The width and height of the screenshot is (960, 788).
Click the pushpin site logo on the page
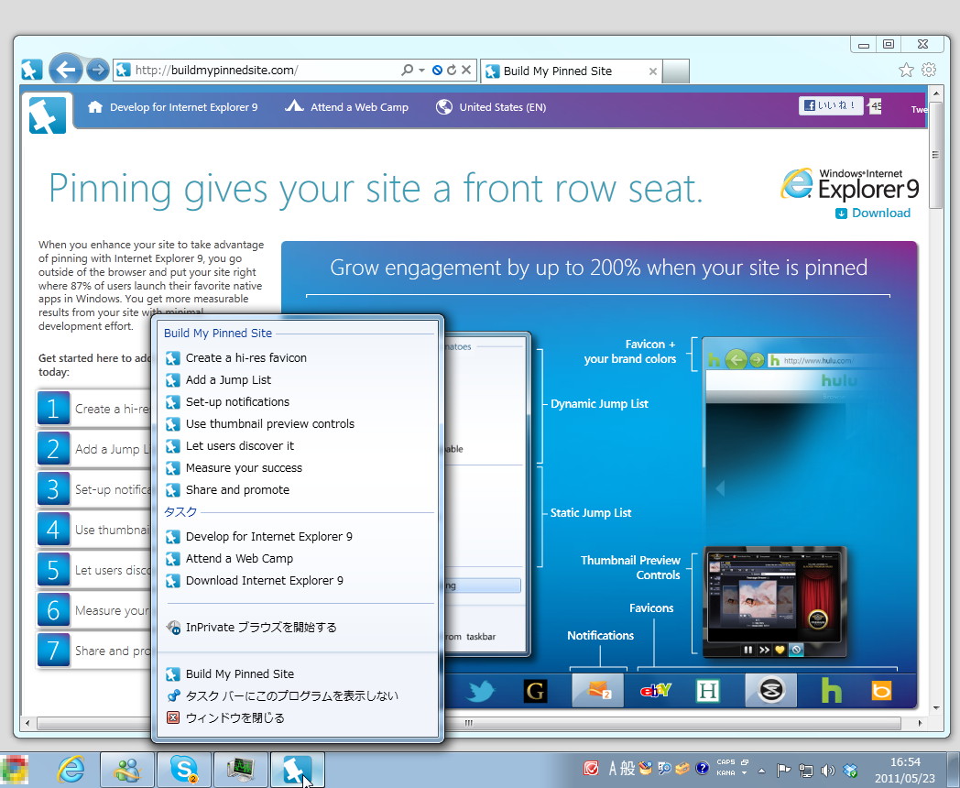pos(48,114)
